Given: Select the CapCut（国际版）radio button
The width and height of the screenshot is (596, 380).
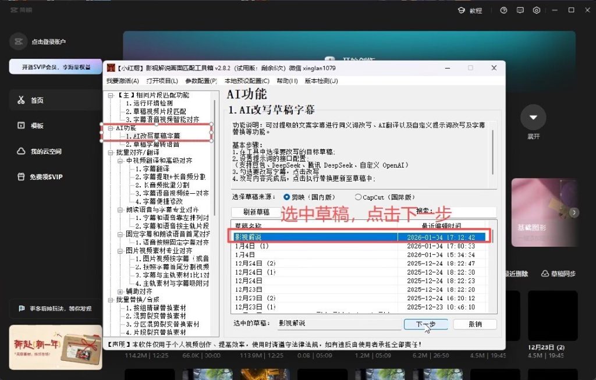Looking at the screenshot, I should click(358, 197).
